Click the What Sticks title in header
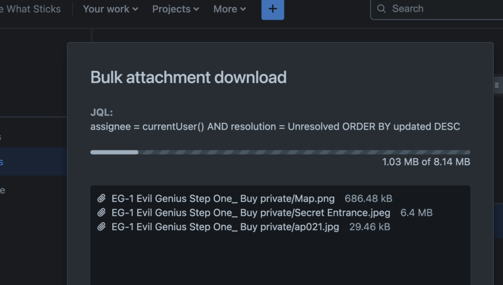This screenshot has width=503, height=285. pos(32,9)
